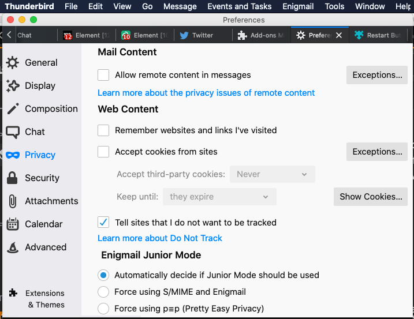Image resolution: width=414 pixels, height=319 pixels.
Task: Open Learn more about Do Not Track link
Action: (160, 238)
